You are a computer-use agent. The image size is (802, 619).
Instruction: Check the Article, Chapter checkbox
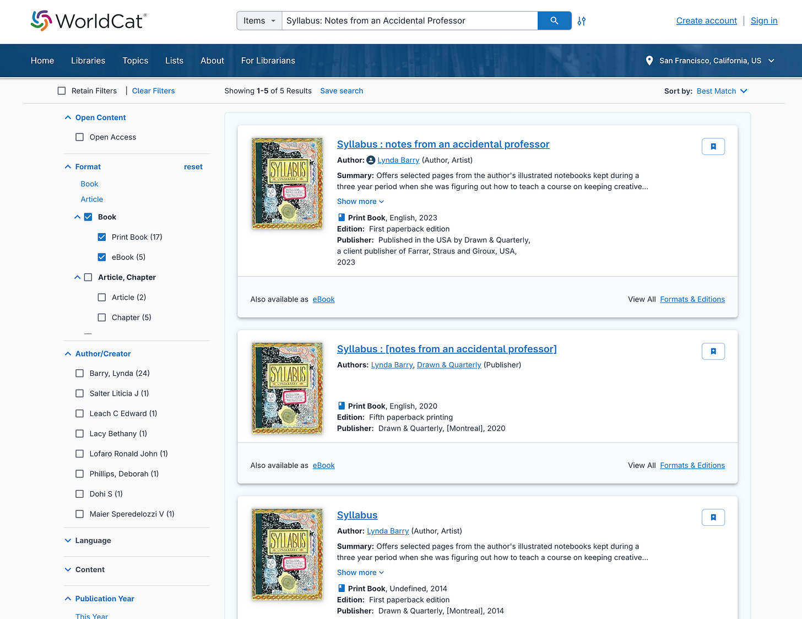pyautogui.click(x=88, y=277)
